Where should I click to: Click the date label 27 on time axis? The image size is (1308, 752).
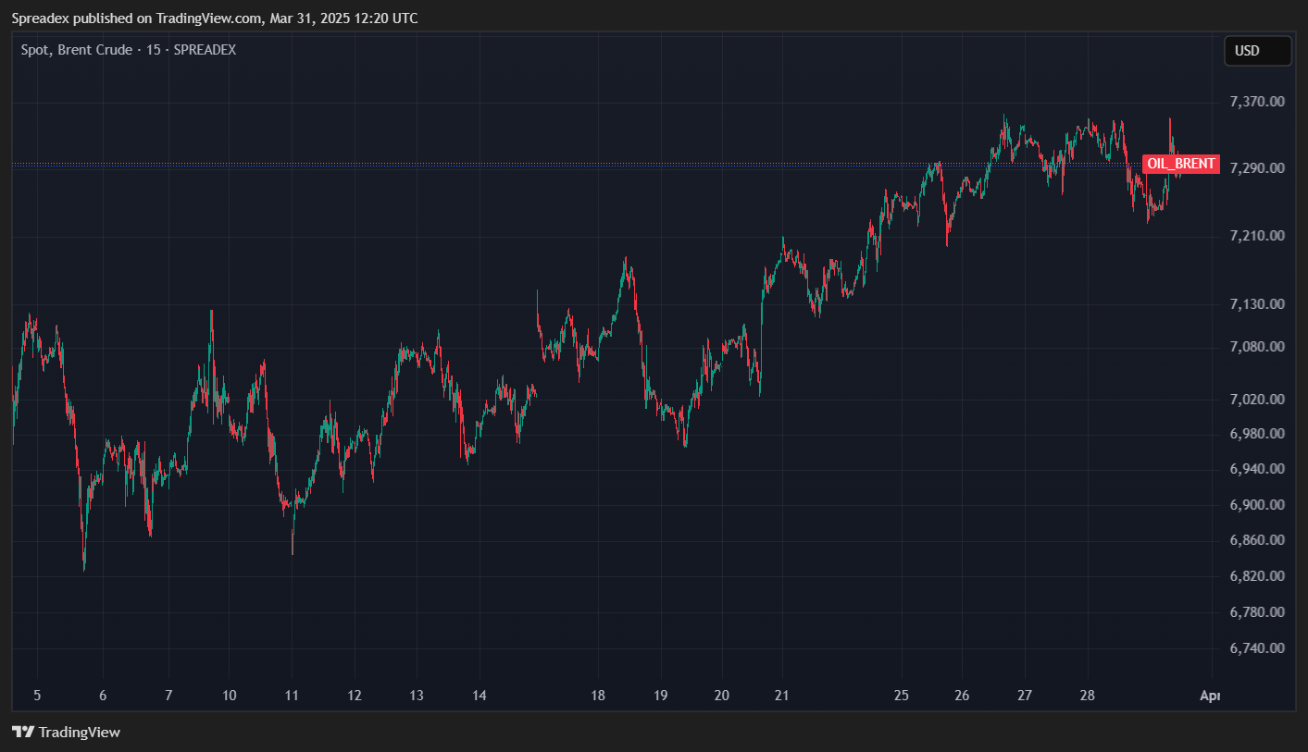(1025, 696)
